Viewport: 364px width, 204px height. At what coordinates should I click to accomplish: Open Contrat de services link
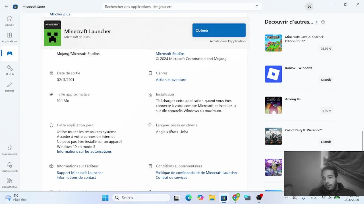pyautogui.click(x=171, y=177)
